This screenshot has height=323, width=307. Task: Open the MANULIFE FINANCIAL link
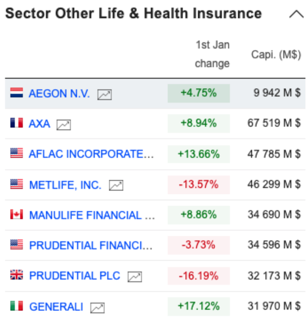point(92,215)
